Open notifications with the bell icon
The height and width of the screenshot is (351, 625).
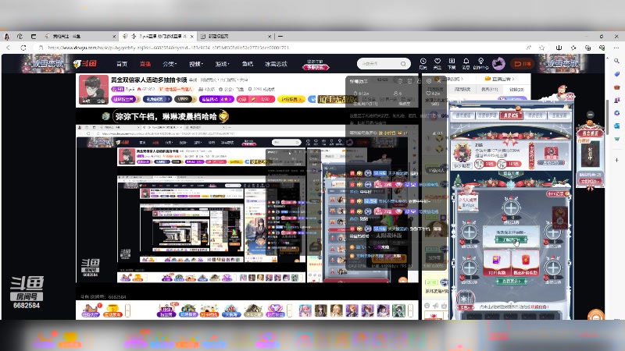466,63
